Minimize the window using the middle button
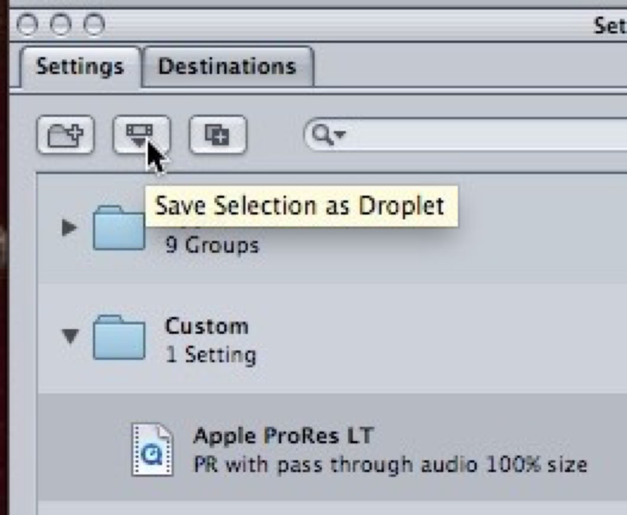Viewport: 627px width, 515px height. pos(60,25)
